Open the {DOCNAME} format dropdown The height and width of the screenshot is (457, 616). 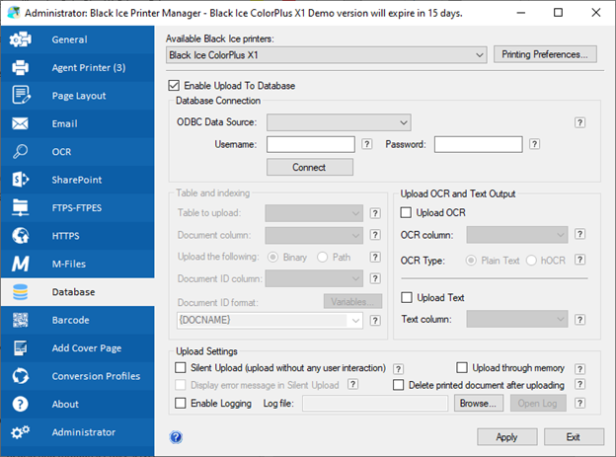[269, 320]
